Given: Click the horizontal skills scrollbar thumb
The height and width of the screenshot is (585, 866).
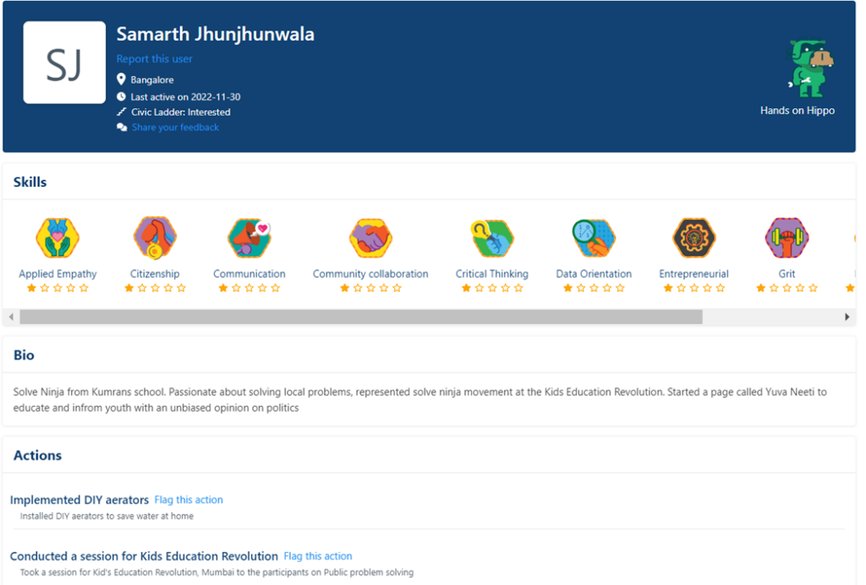Looking at the screenshot, I should pyautogui.click(x=360, y=317).
